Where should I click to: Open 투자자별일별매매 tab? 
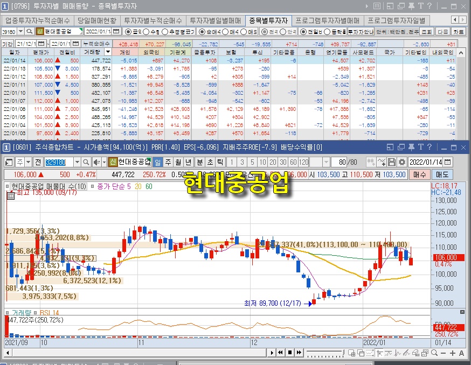pyautogui.click(x=216, y=20)
